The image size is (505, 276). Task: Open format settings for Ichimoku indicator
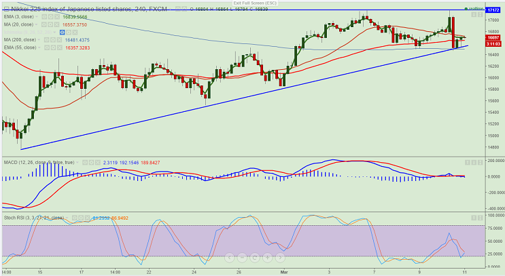pos(69,33)
